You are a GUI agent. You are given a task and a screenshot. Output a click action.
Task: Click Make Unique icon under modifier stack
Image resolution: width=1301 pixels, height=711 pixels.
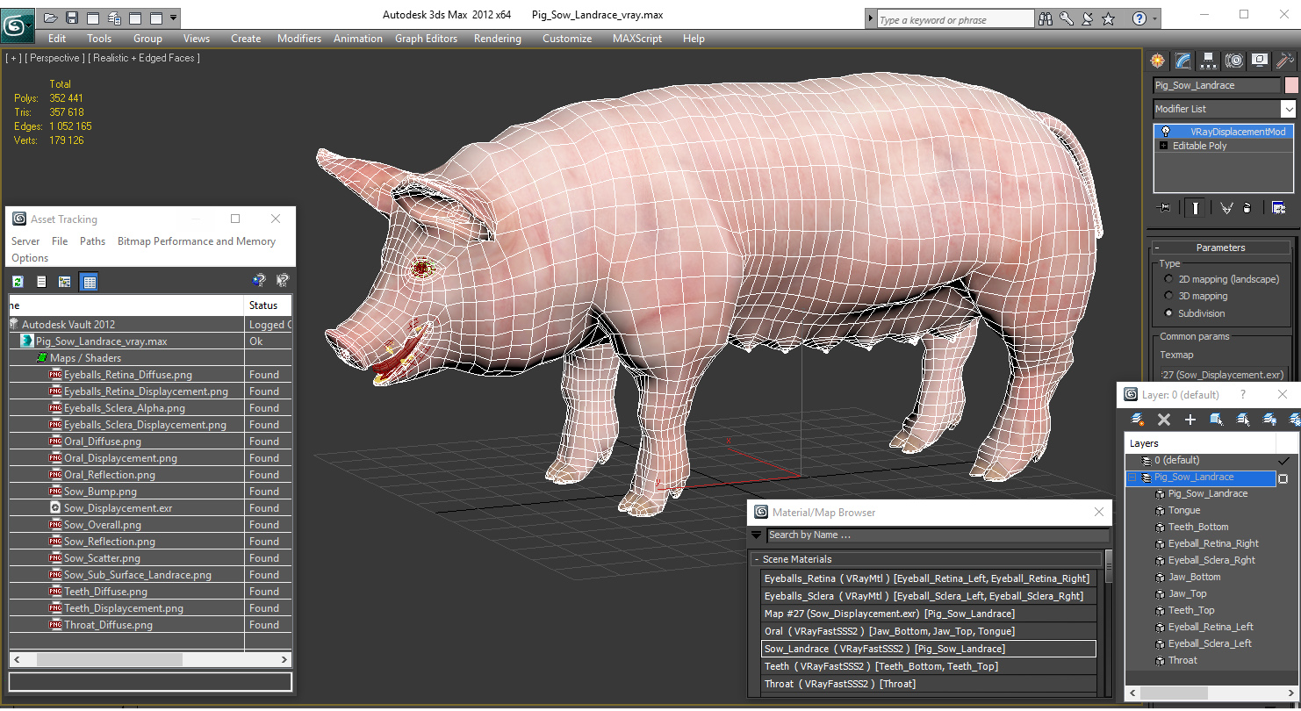(1226, 208)
